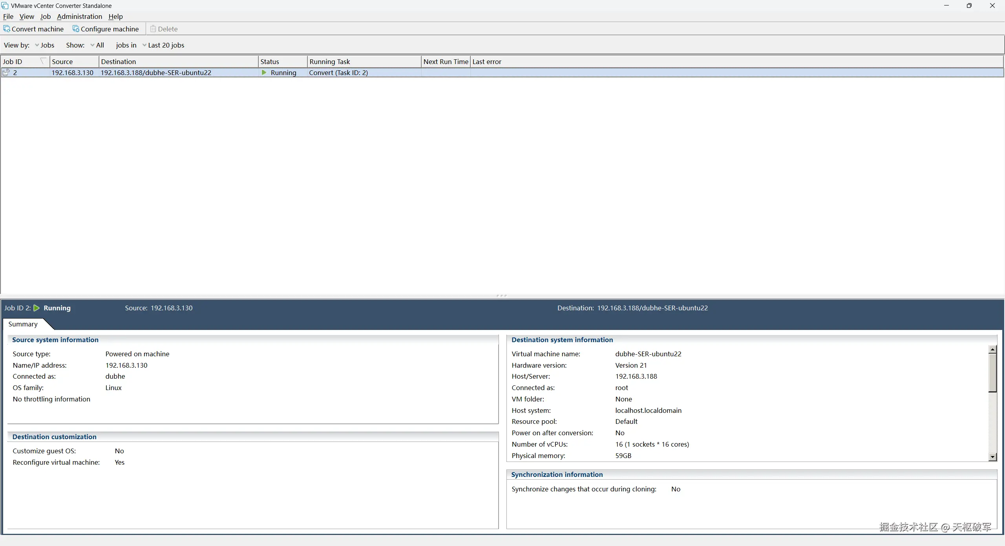The image size is (1005, 546).
Task: Open the Last 20 jobs dropdown
Action: pos(163,45)
